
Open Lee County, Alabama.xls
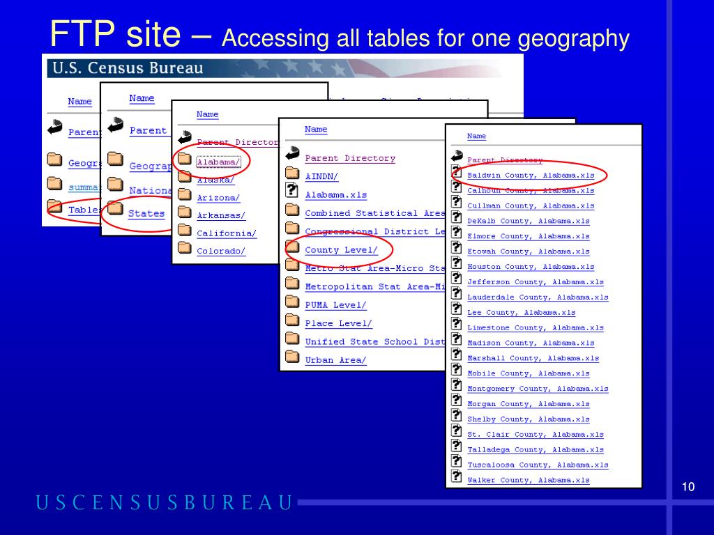[x=522, y=313]
